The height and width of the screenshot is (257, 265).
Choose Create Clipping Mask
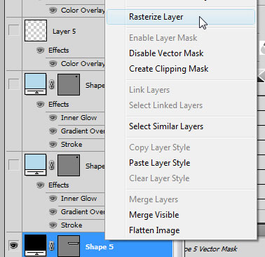click(168, 69)
